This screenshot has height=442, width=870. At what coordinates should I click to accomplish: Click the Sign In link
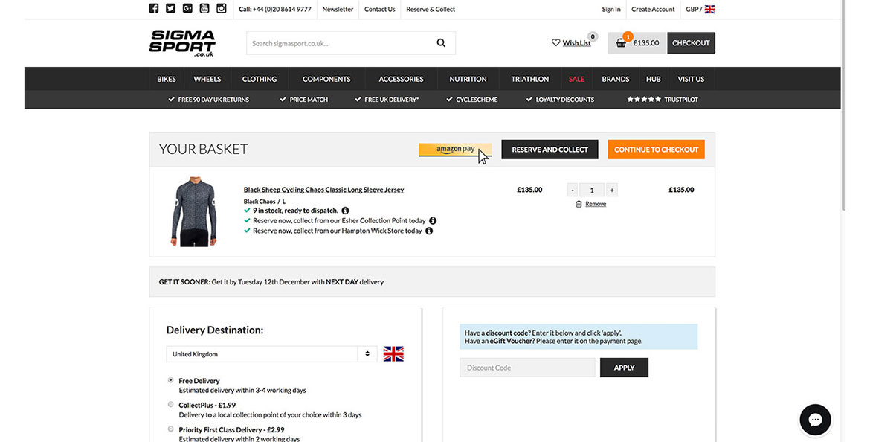tap(611, 10)
